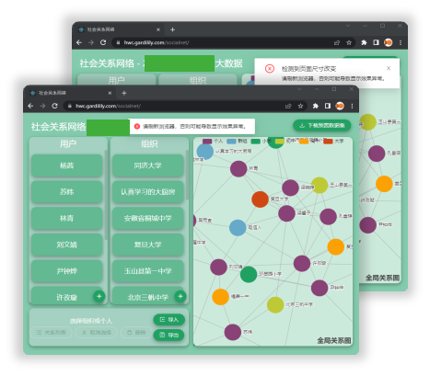Click the user list scrollbar
Viewport: 430px width, 376px height.
[x=106, y=195]
